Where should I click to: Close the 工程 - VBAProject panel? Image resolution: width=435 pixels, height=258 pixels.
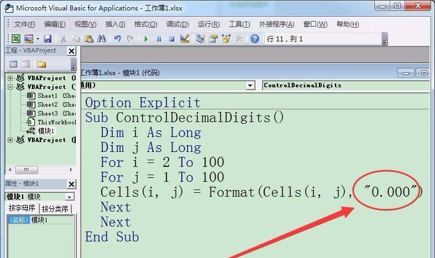coord(71,51)
